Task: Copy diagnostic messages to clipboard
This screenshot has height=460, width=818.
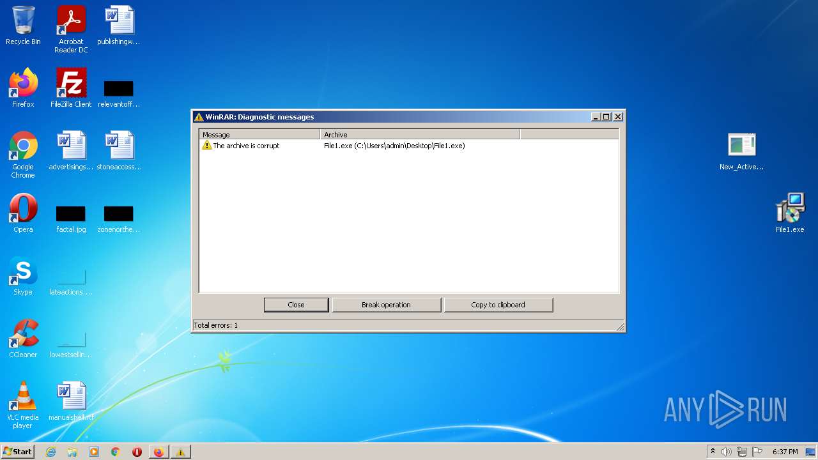Action: click(x=498, y=305)
